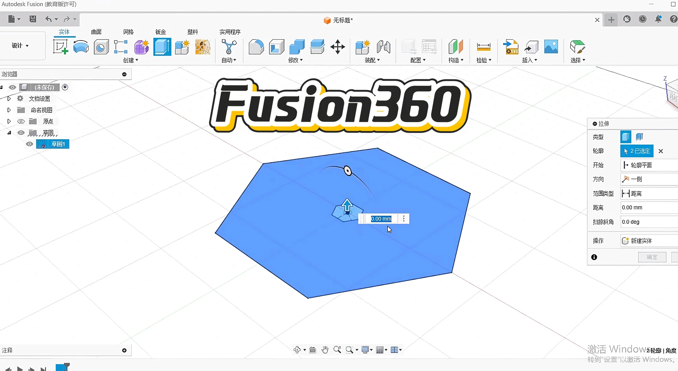Open the 设计 workspace dropdown

click(20, 46)
